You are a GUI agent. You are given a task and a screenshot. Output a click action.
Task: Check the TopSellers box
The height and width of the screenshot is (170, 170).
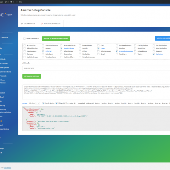117,54
